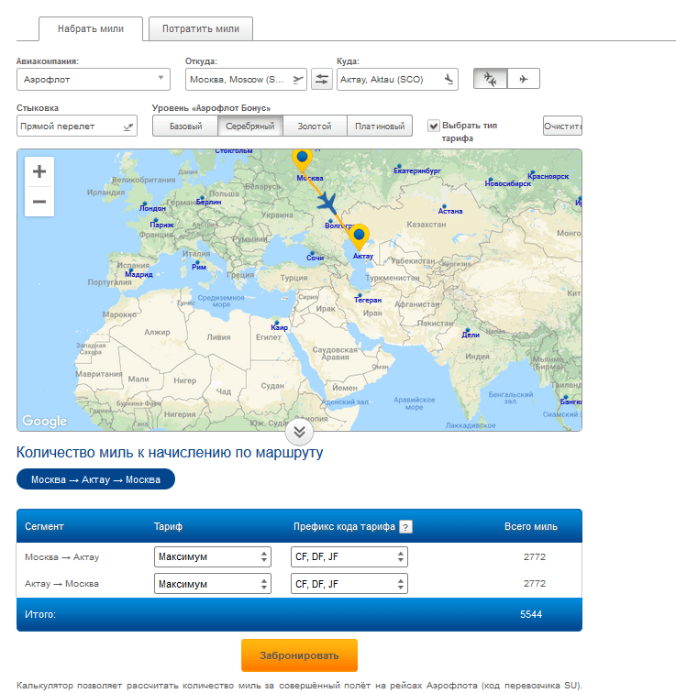This screenshot has width=676, height=693.
Task: Click the Москва → Актау segment label
Action: click(x=61, y=557)
